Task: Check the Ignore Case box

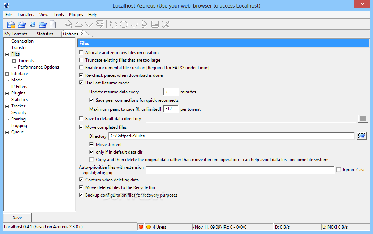Action: tap(339, 170)
